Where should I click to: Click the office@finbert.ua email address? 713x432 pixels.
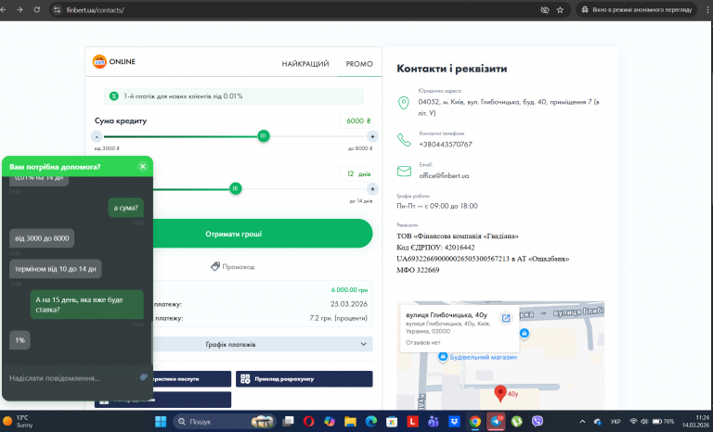tap(444, 176)
